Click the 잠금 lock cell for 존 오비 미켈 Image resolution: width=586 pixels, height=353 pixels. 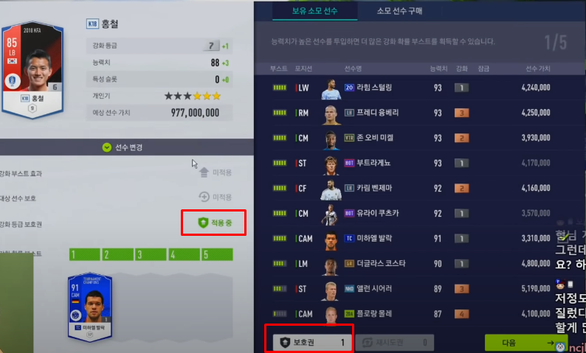coord(483,138)
